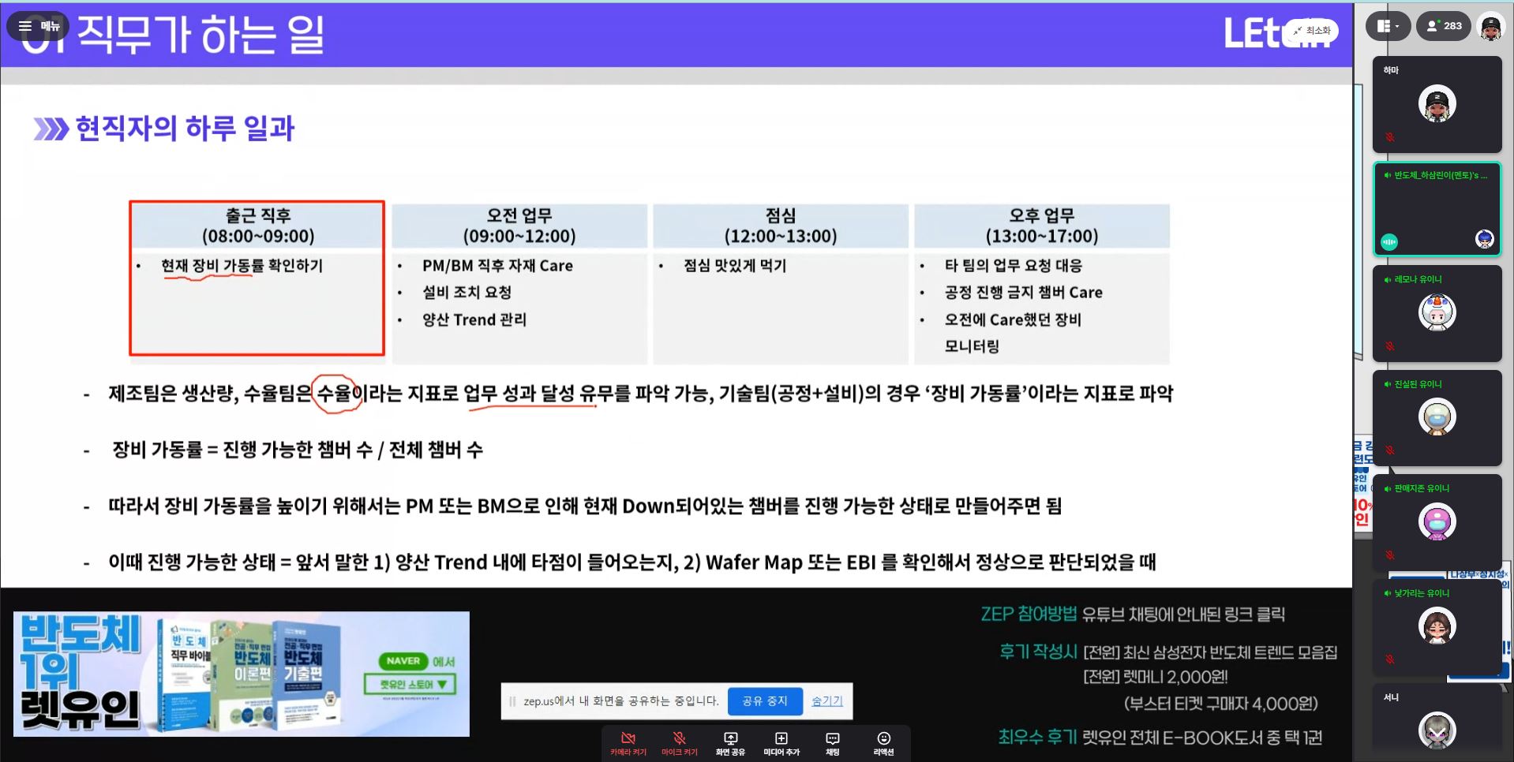Open the 메뉴 hamburger menu

(38, 26)
